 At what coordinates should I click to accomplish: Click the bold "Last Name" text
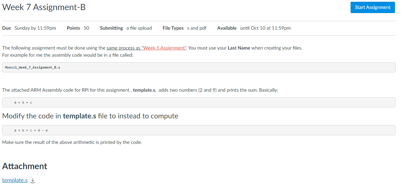239,48
